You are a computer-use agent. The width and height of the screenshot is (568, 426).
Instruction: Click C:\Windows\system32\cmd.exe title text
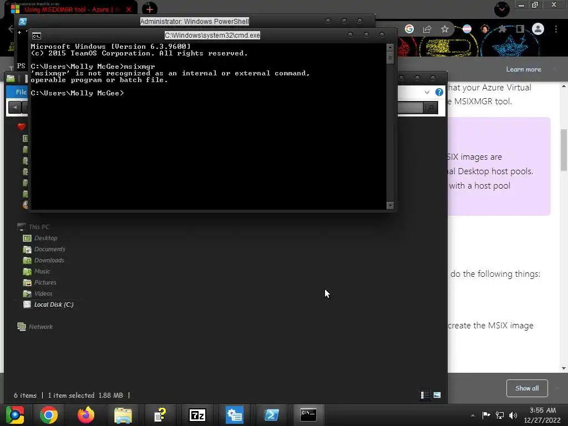pyautogui.click(x=212, y=35)
